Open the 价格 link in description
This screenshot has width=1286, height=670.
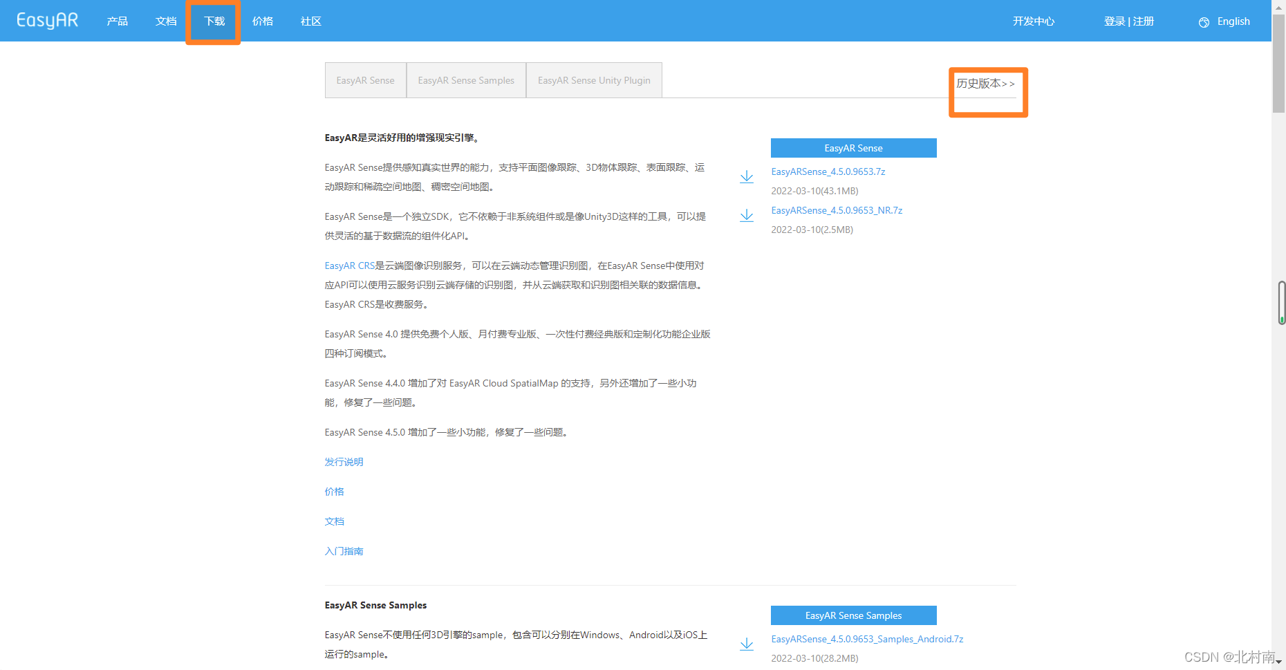(335, 492)
